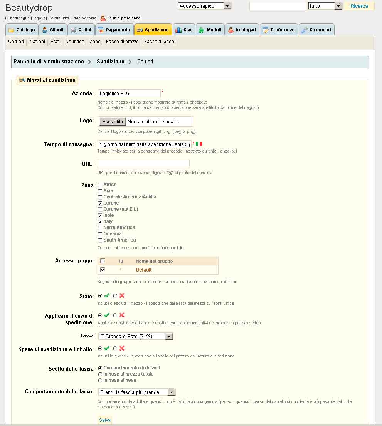Image resolution: width=382 pixels, height=426 pixels.
Task: Open the Stat tab
Action: (183, 30)
